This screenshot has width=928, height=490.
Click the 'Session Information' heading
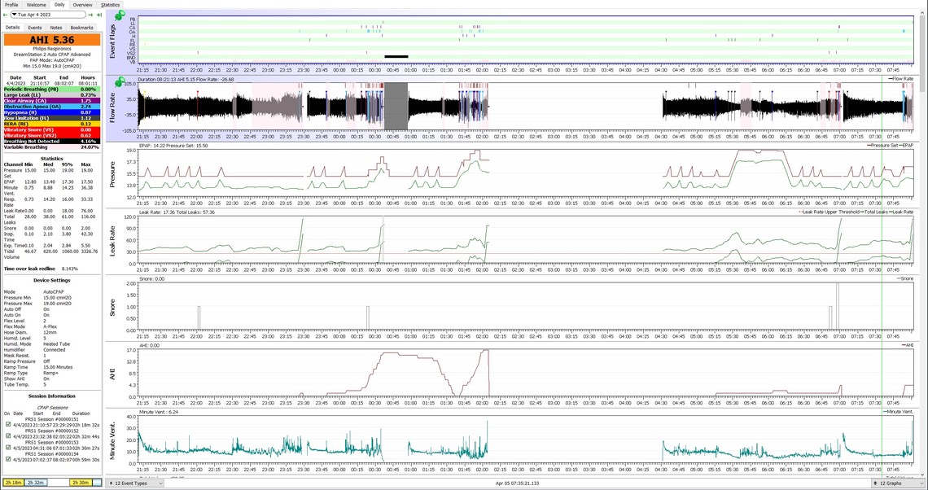point(52,396)
